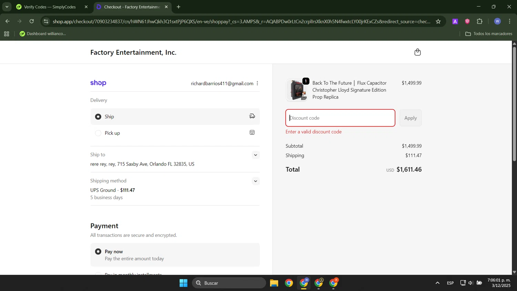Click the Apply discount button
The height and width of the screenshot is (291, 517).
[x=410, y=118]
